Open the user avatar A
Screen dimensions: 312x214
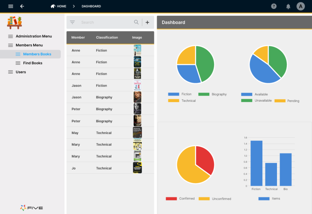point(301,6)
